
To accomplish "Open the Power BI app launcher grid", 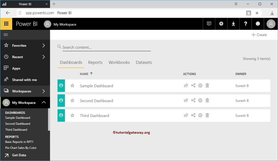I will (x=6, y=24).
